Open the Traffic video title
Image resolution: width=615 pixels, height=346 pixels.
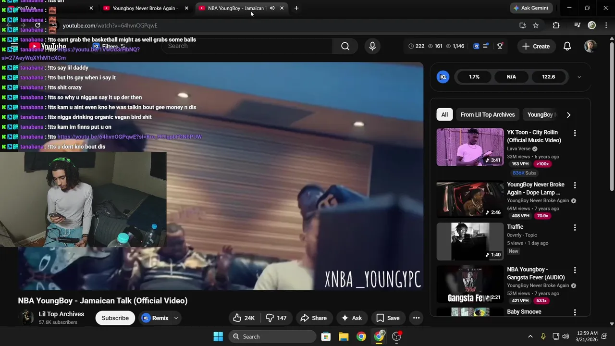(515, 227)
